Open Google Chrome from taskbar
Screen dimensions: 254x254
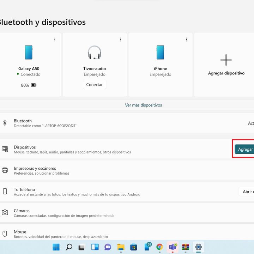pos(159,247)
